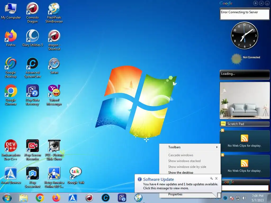Select the Safari desktop shortcut
Viewport: 271px width, 203px height.
(54, 66)
